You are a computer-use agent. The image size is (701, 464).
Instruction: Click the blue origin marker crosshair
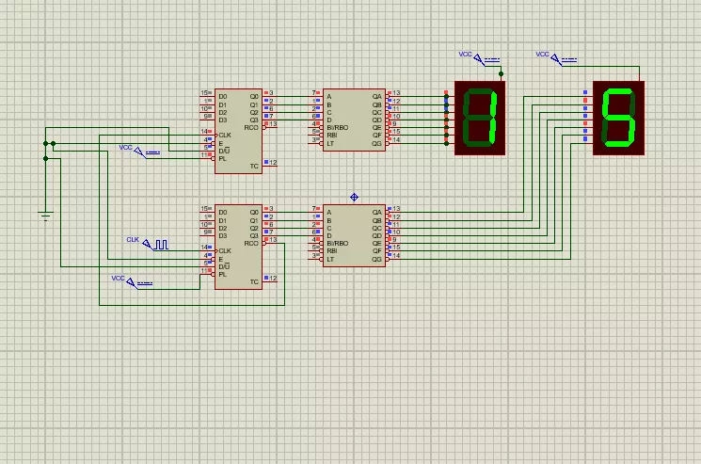tap(354, 197)
